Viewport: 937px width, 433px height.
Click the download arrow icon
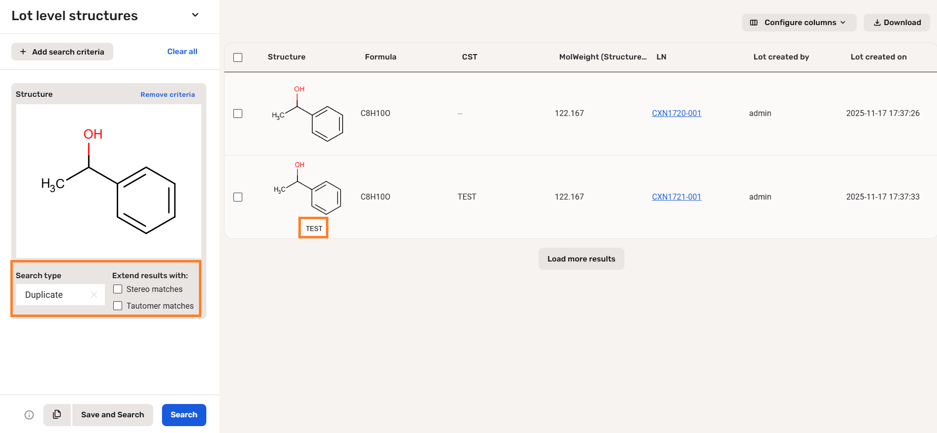tap(877, 23)
